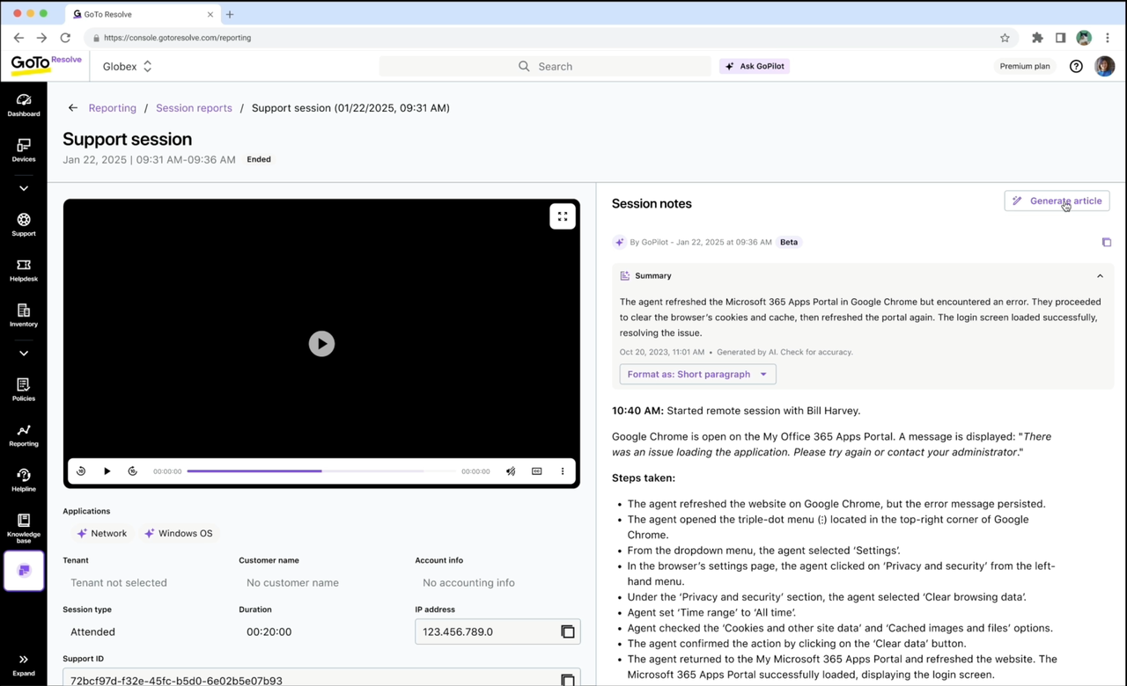The width and height of the screenshot is (1127, 686).
Task: Open the Globex organization switcher
Action: point(128,66)
